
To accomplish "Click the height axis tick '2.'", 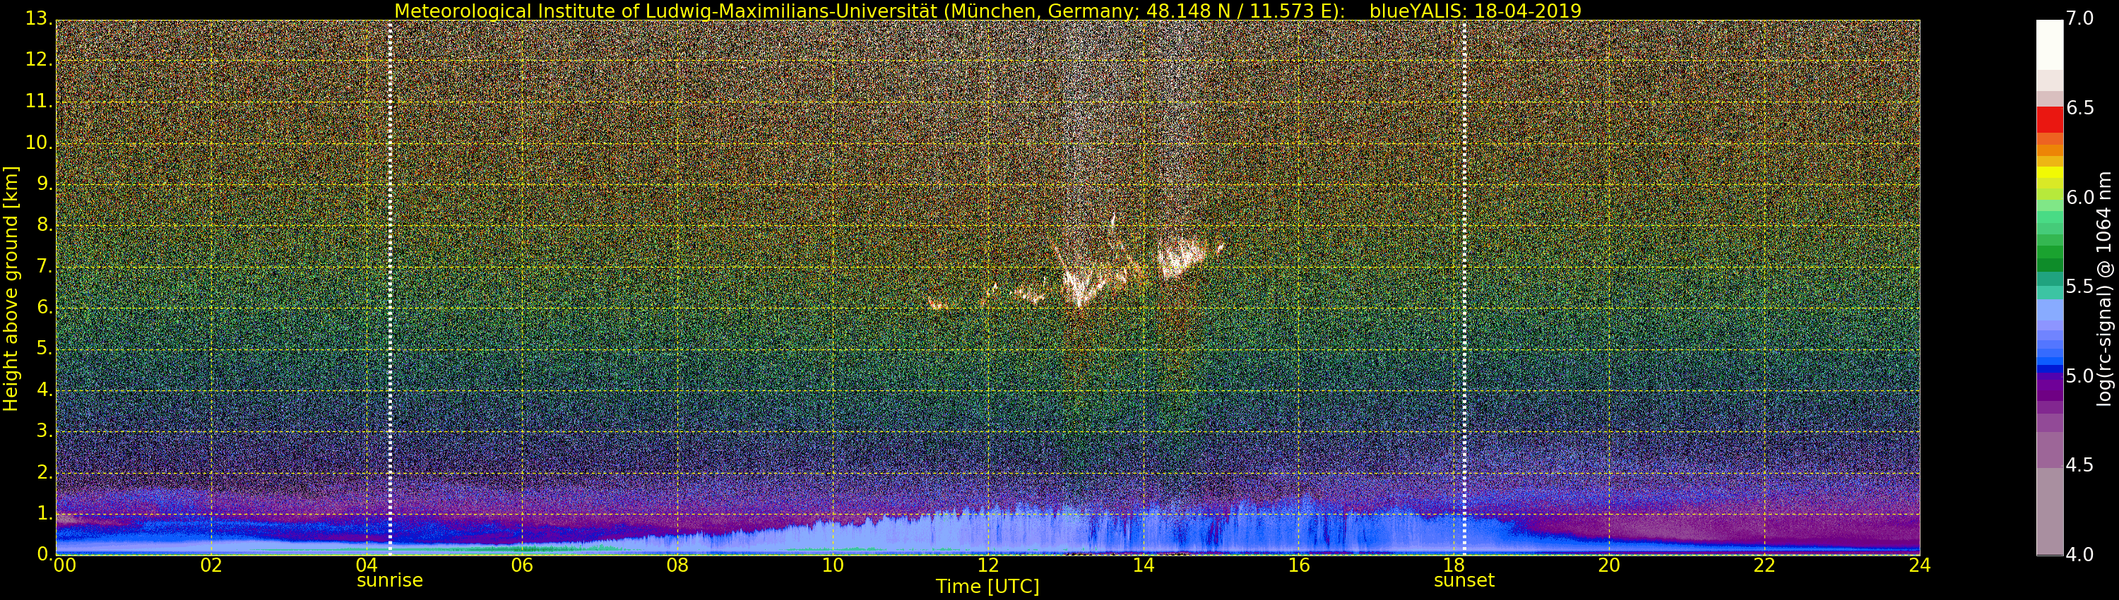I will point(44,472).
